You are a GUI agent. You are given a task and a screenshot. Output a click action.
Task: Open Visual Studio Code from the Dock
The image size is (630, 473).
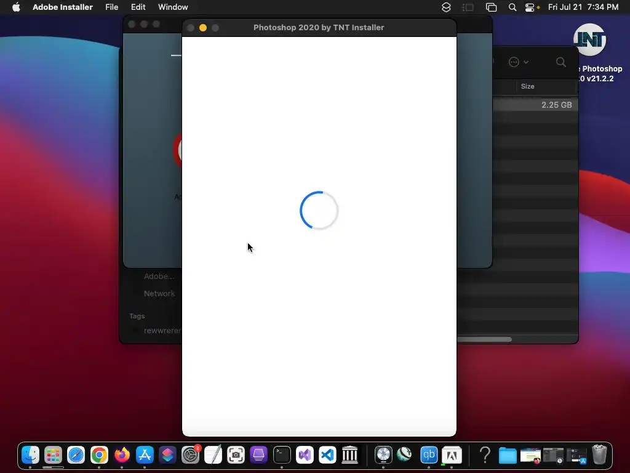(x=327, y=455)
